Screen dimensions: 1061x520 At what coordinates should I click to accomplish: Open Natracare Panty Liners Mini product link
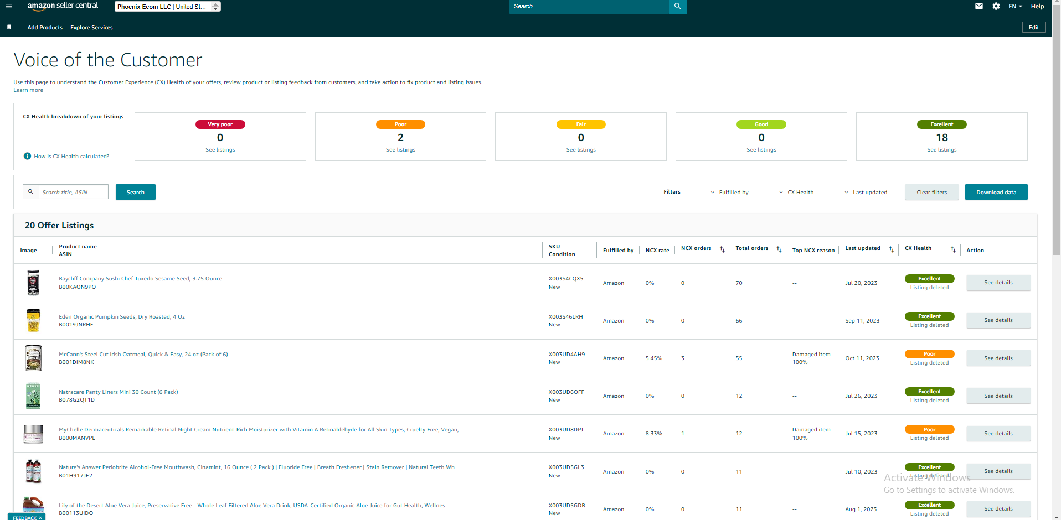119,392
